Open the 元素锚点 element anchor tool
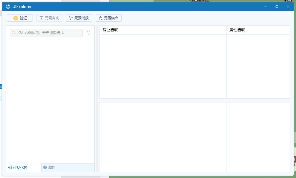Viewport: 296px width, 178px height. pos(108,18)
